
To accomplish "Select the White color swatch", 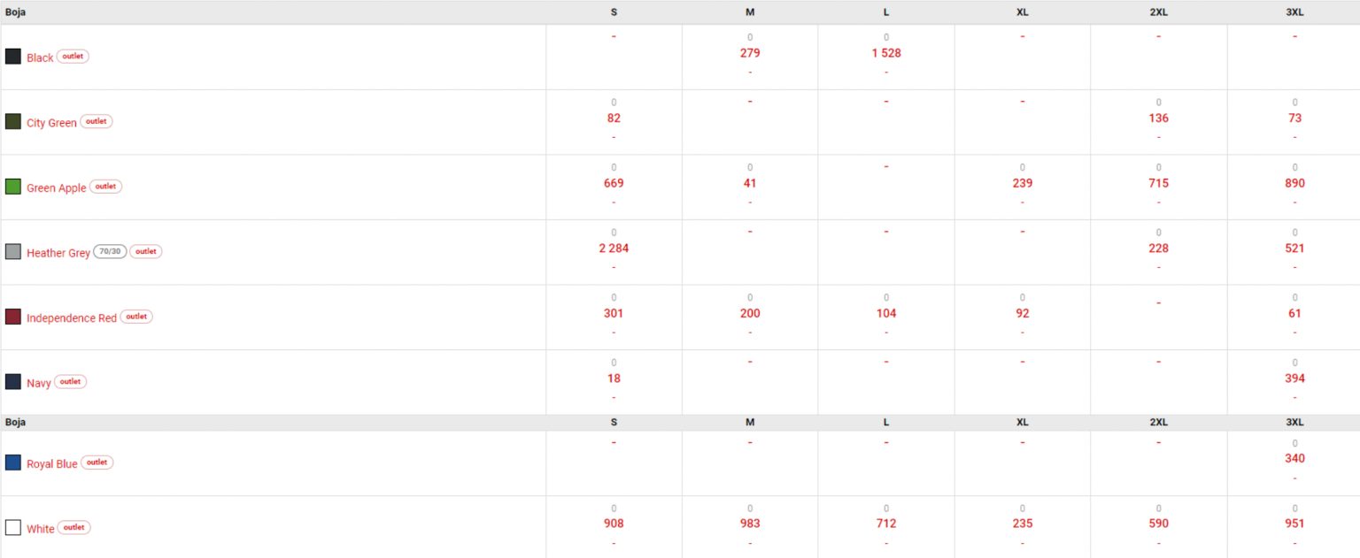I will click(13, 528).
